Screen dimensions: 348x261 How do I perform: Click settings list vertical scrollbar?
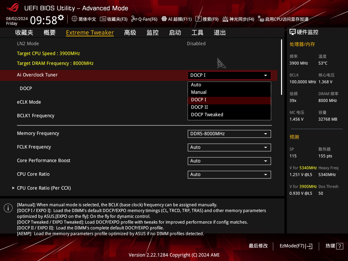click(x=282, y=67)
